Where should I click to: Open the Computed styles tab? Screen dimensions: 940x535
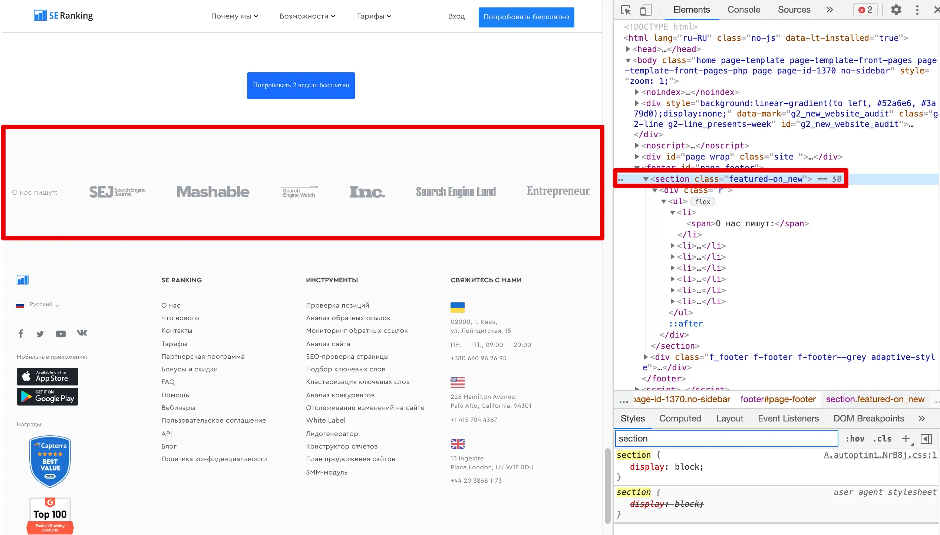(680, 419)
